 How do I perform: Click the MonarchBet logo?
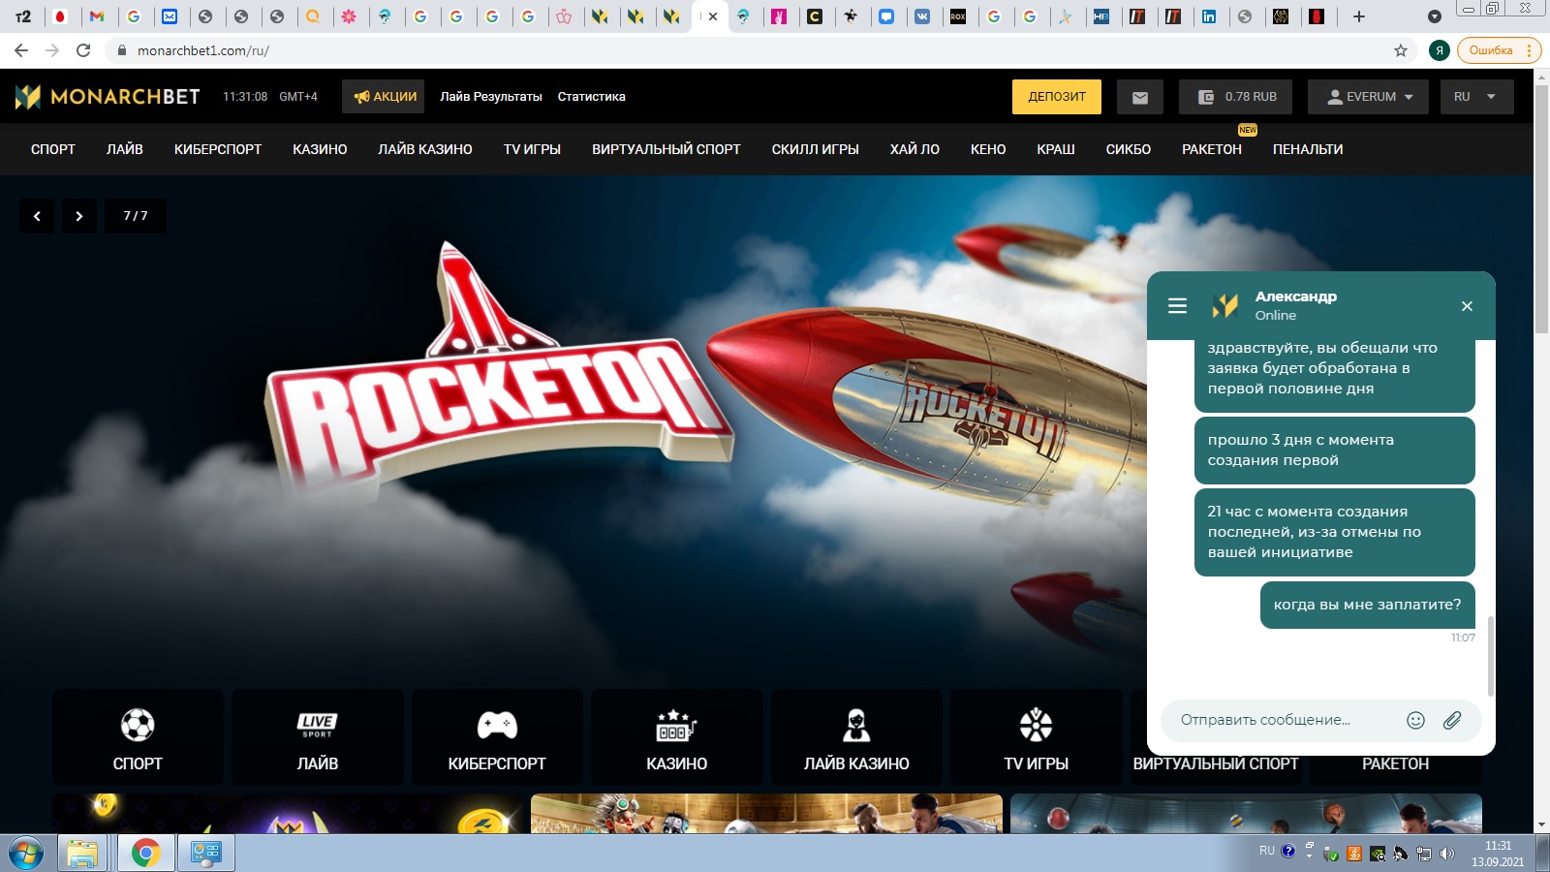tap(108, 97)
